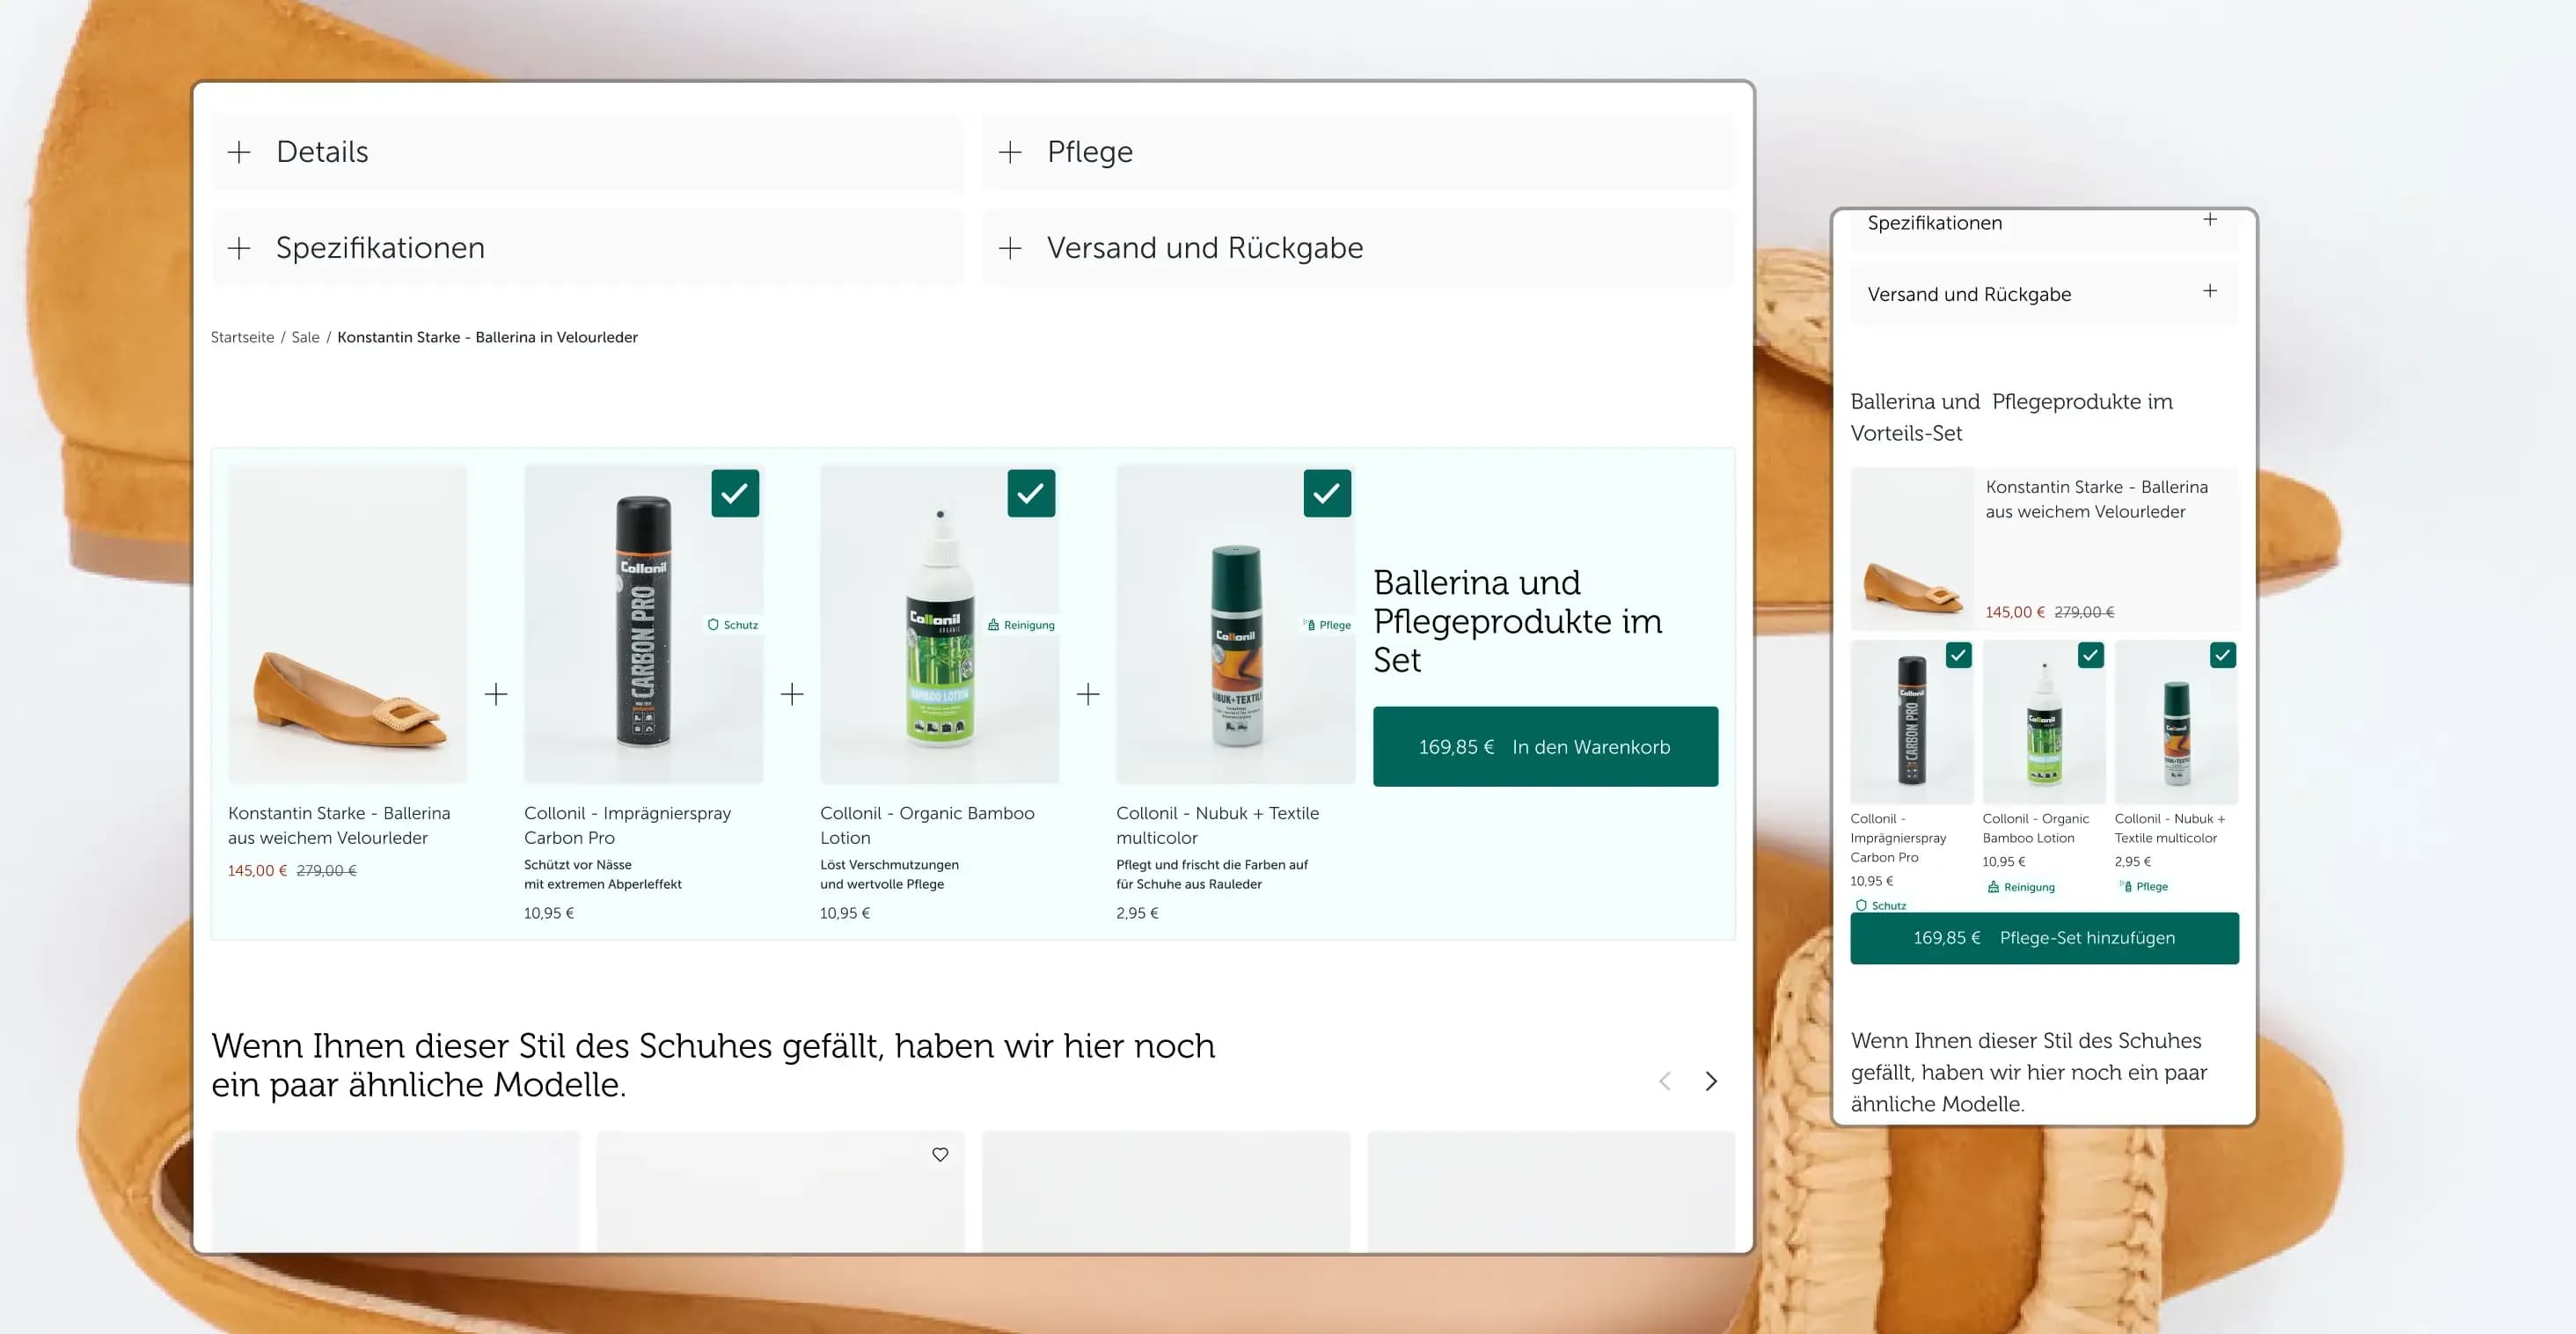Go to previous similar models slide
The image size is (2576, 1334).
click(1665, 1081)
